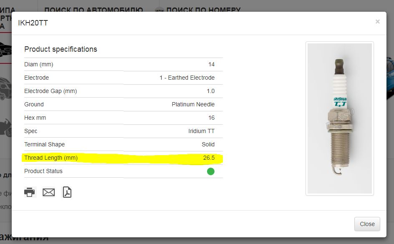The height and width of the screenshot is (244, 394).
Task: Select the Terminal Shape row label
Action: [45, 144]
